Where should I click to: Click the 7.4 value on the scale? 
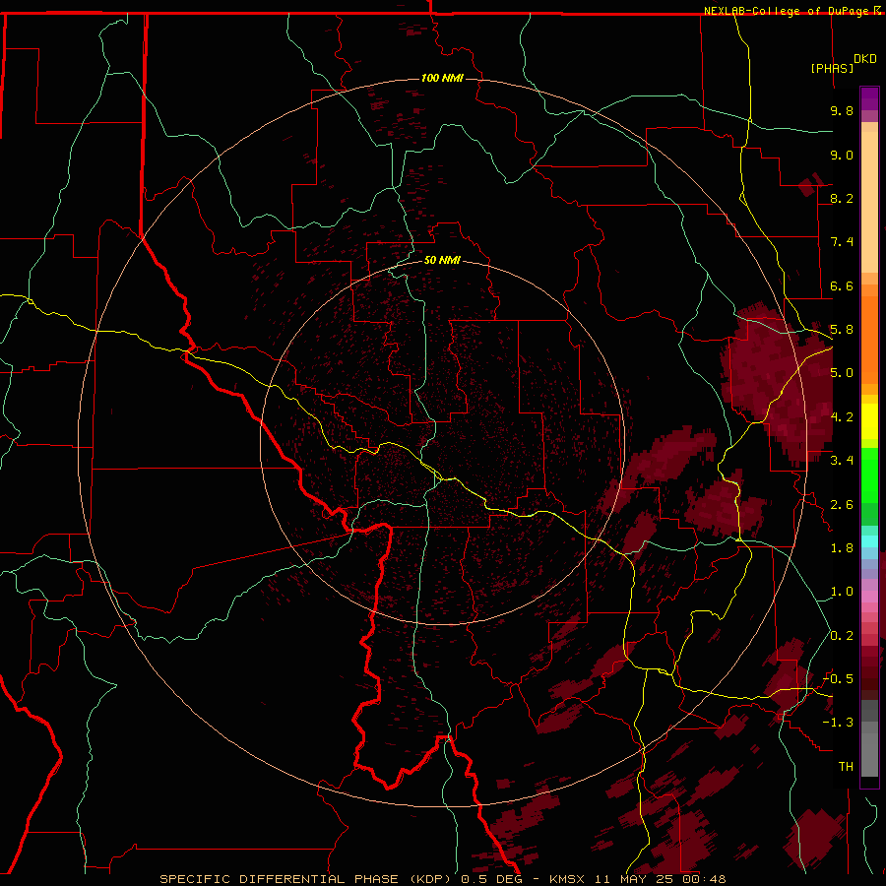(x=842, y=242)
